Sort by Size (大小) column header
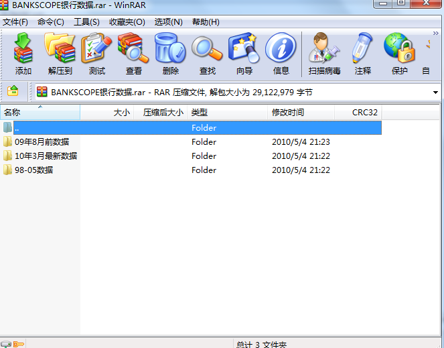The image size is (444, 348). (107, 113)
